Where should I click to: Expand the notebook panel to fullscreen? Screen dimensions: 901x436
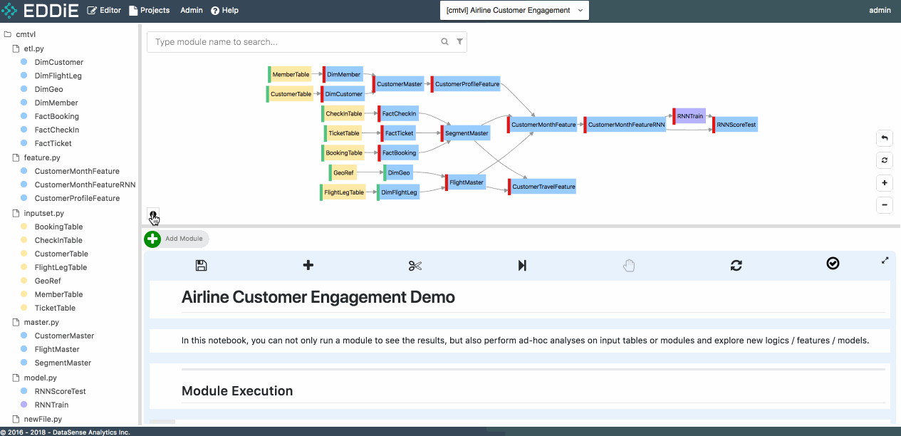pos(885,261)
